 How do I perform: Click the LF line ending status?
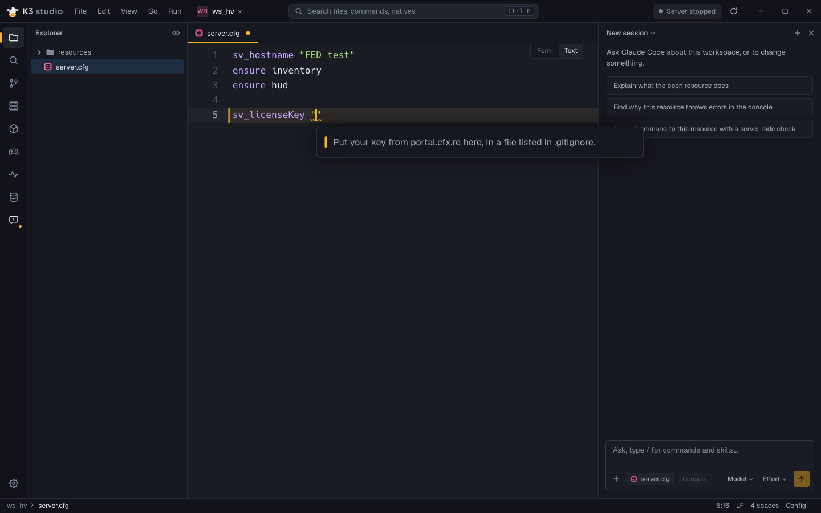pyautogui.click(x=739, y=506)
